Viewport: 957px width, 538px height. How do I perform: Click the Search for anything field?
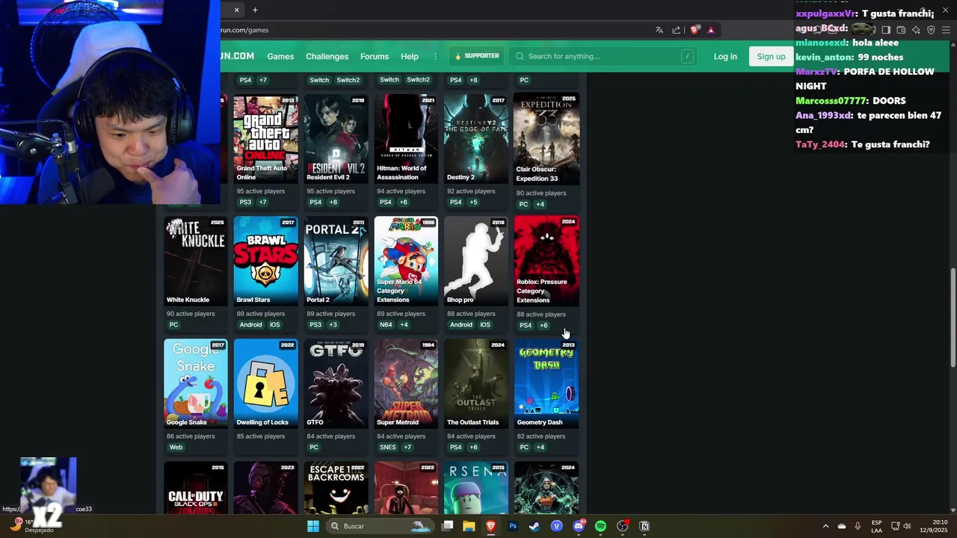(603, 56)
